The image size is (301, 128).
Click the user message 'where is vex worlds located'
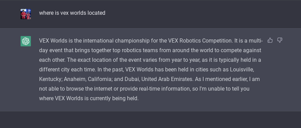[72, 13]
